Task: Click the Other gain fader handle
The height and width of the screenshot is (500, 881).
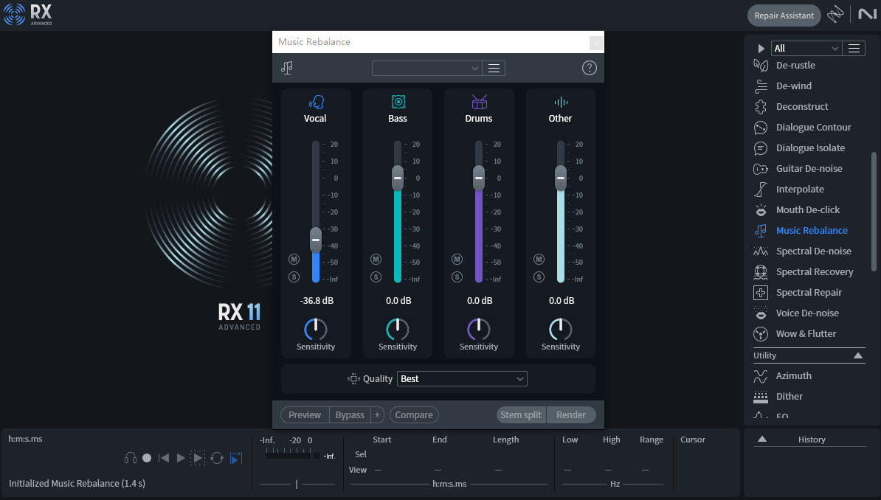Action: [x=561, y=178]
